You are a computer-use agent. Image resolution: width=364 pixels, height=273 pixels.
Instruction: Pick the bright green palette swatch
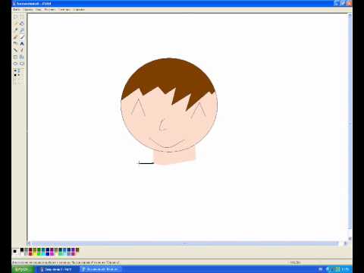coord(39,254)
